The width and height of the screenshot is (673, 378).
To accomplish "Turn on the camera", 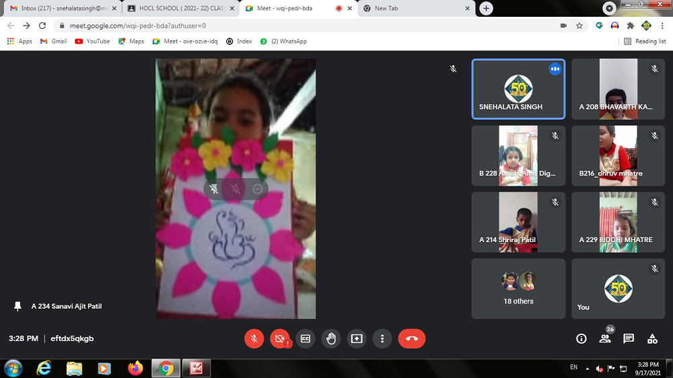I will pyautogui.click(x=279, y=339).
